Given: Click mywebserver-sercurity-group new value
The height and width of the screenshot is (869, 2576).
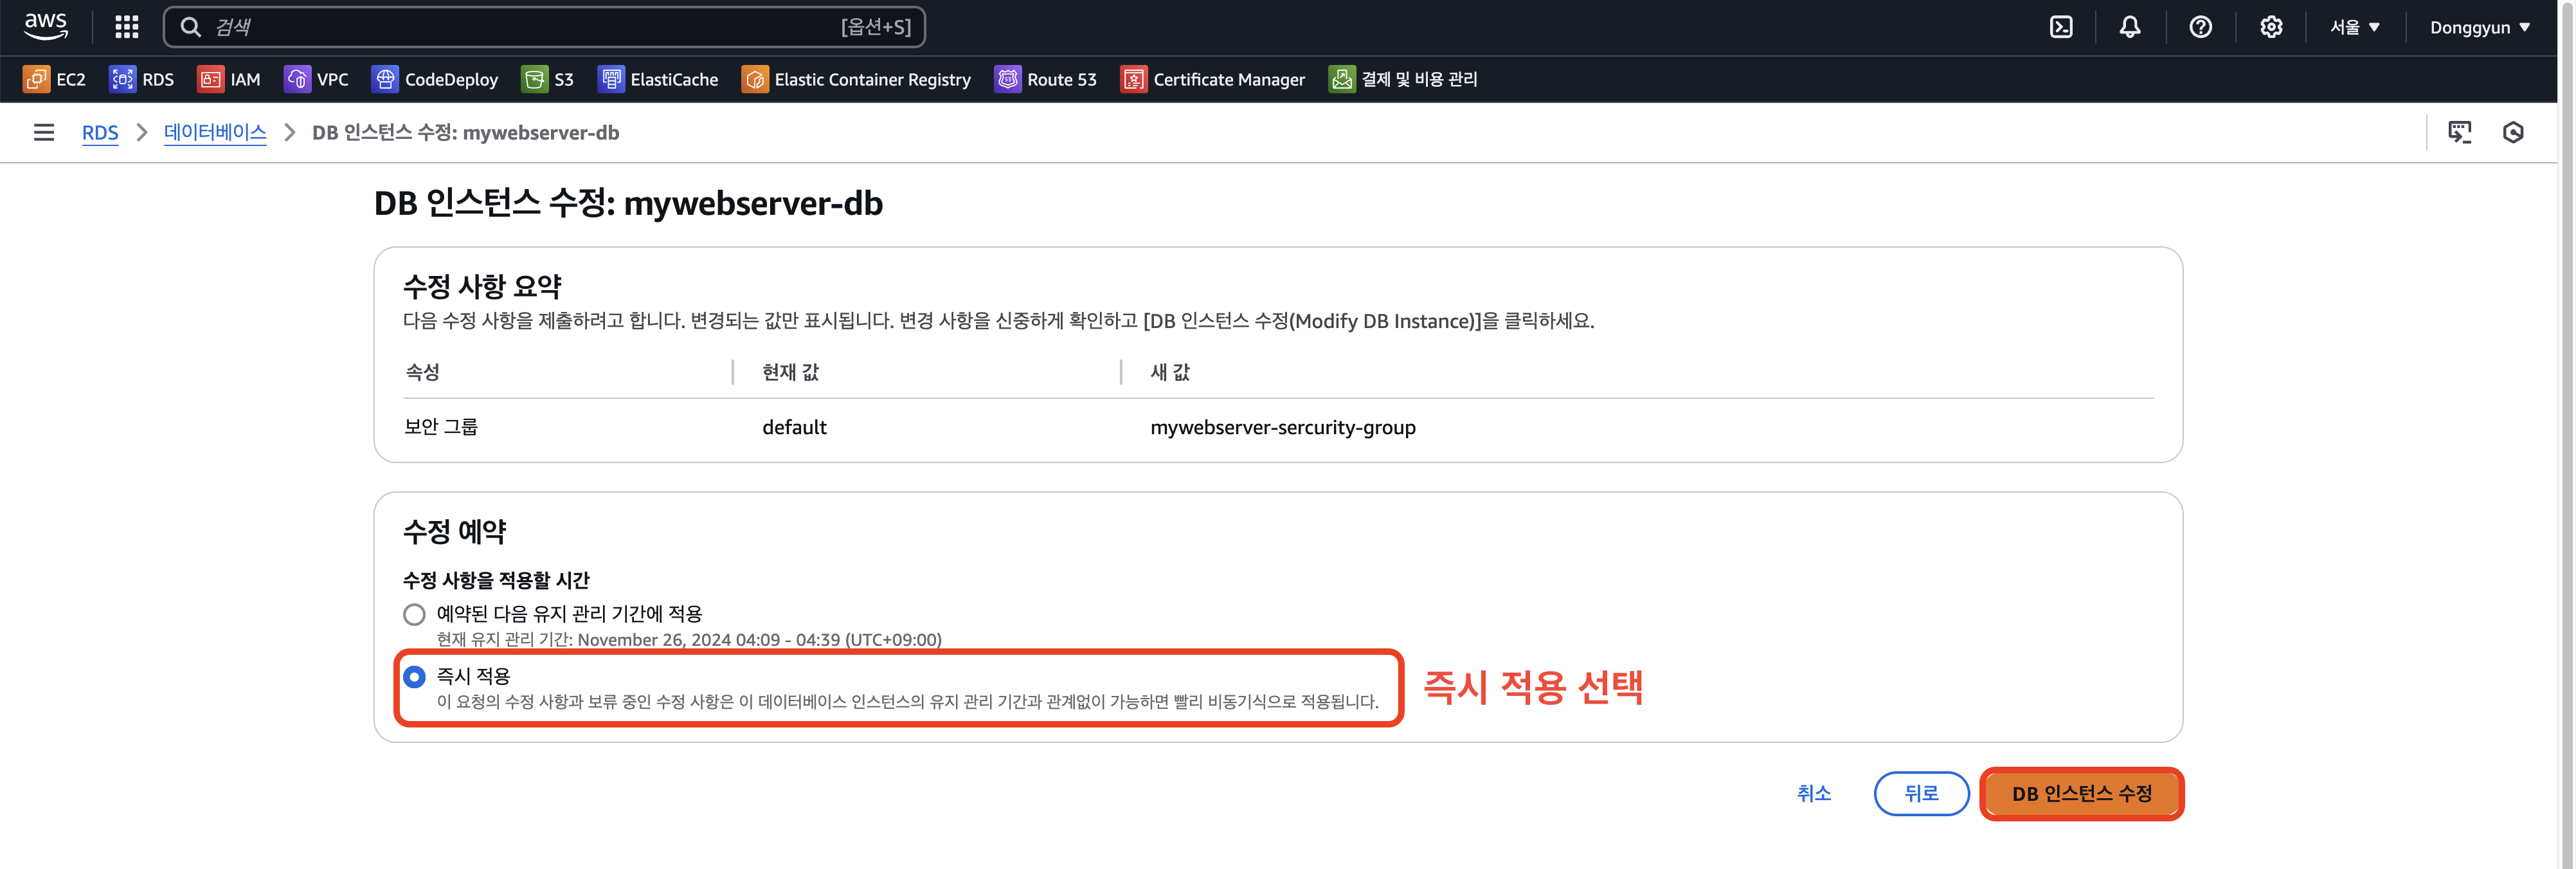Looking at the screenshot, I should coord(1283,427).
